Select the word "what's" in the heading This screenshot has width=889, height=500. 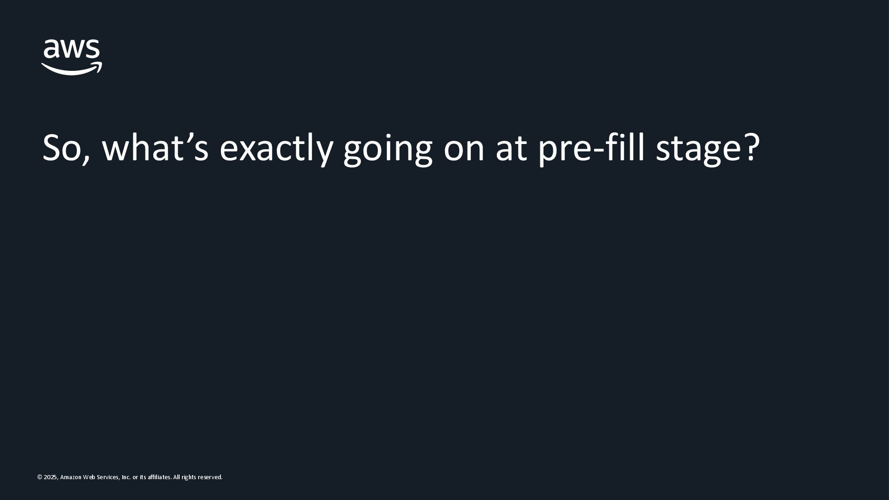click(x=155, y=148)
